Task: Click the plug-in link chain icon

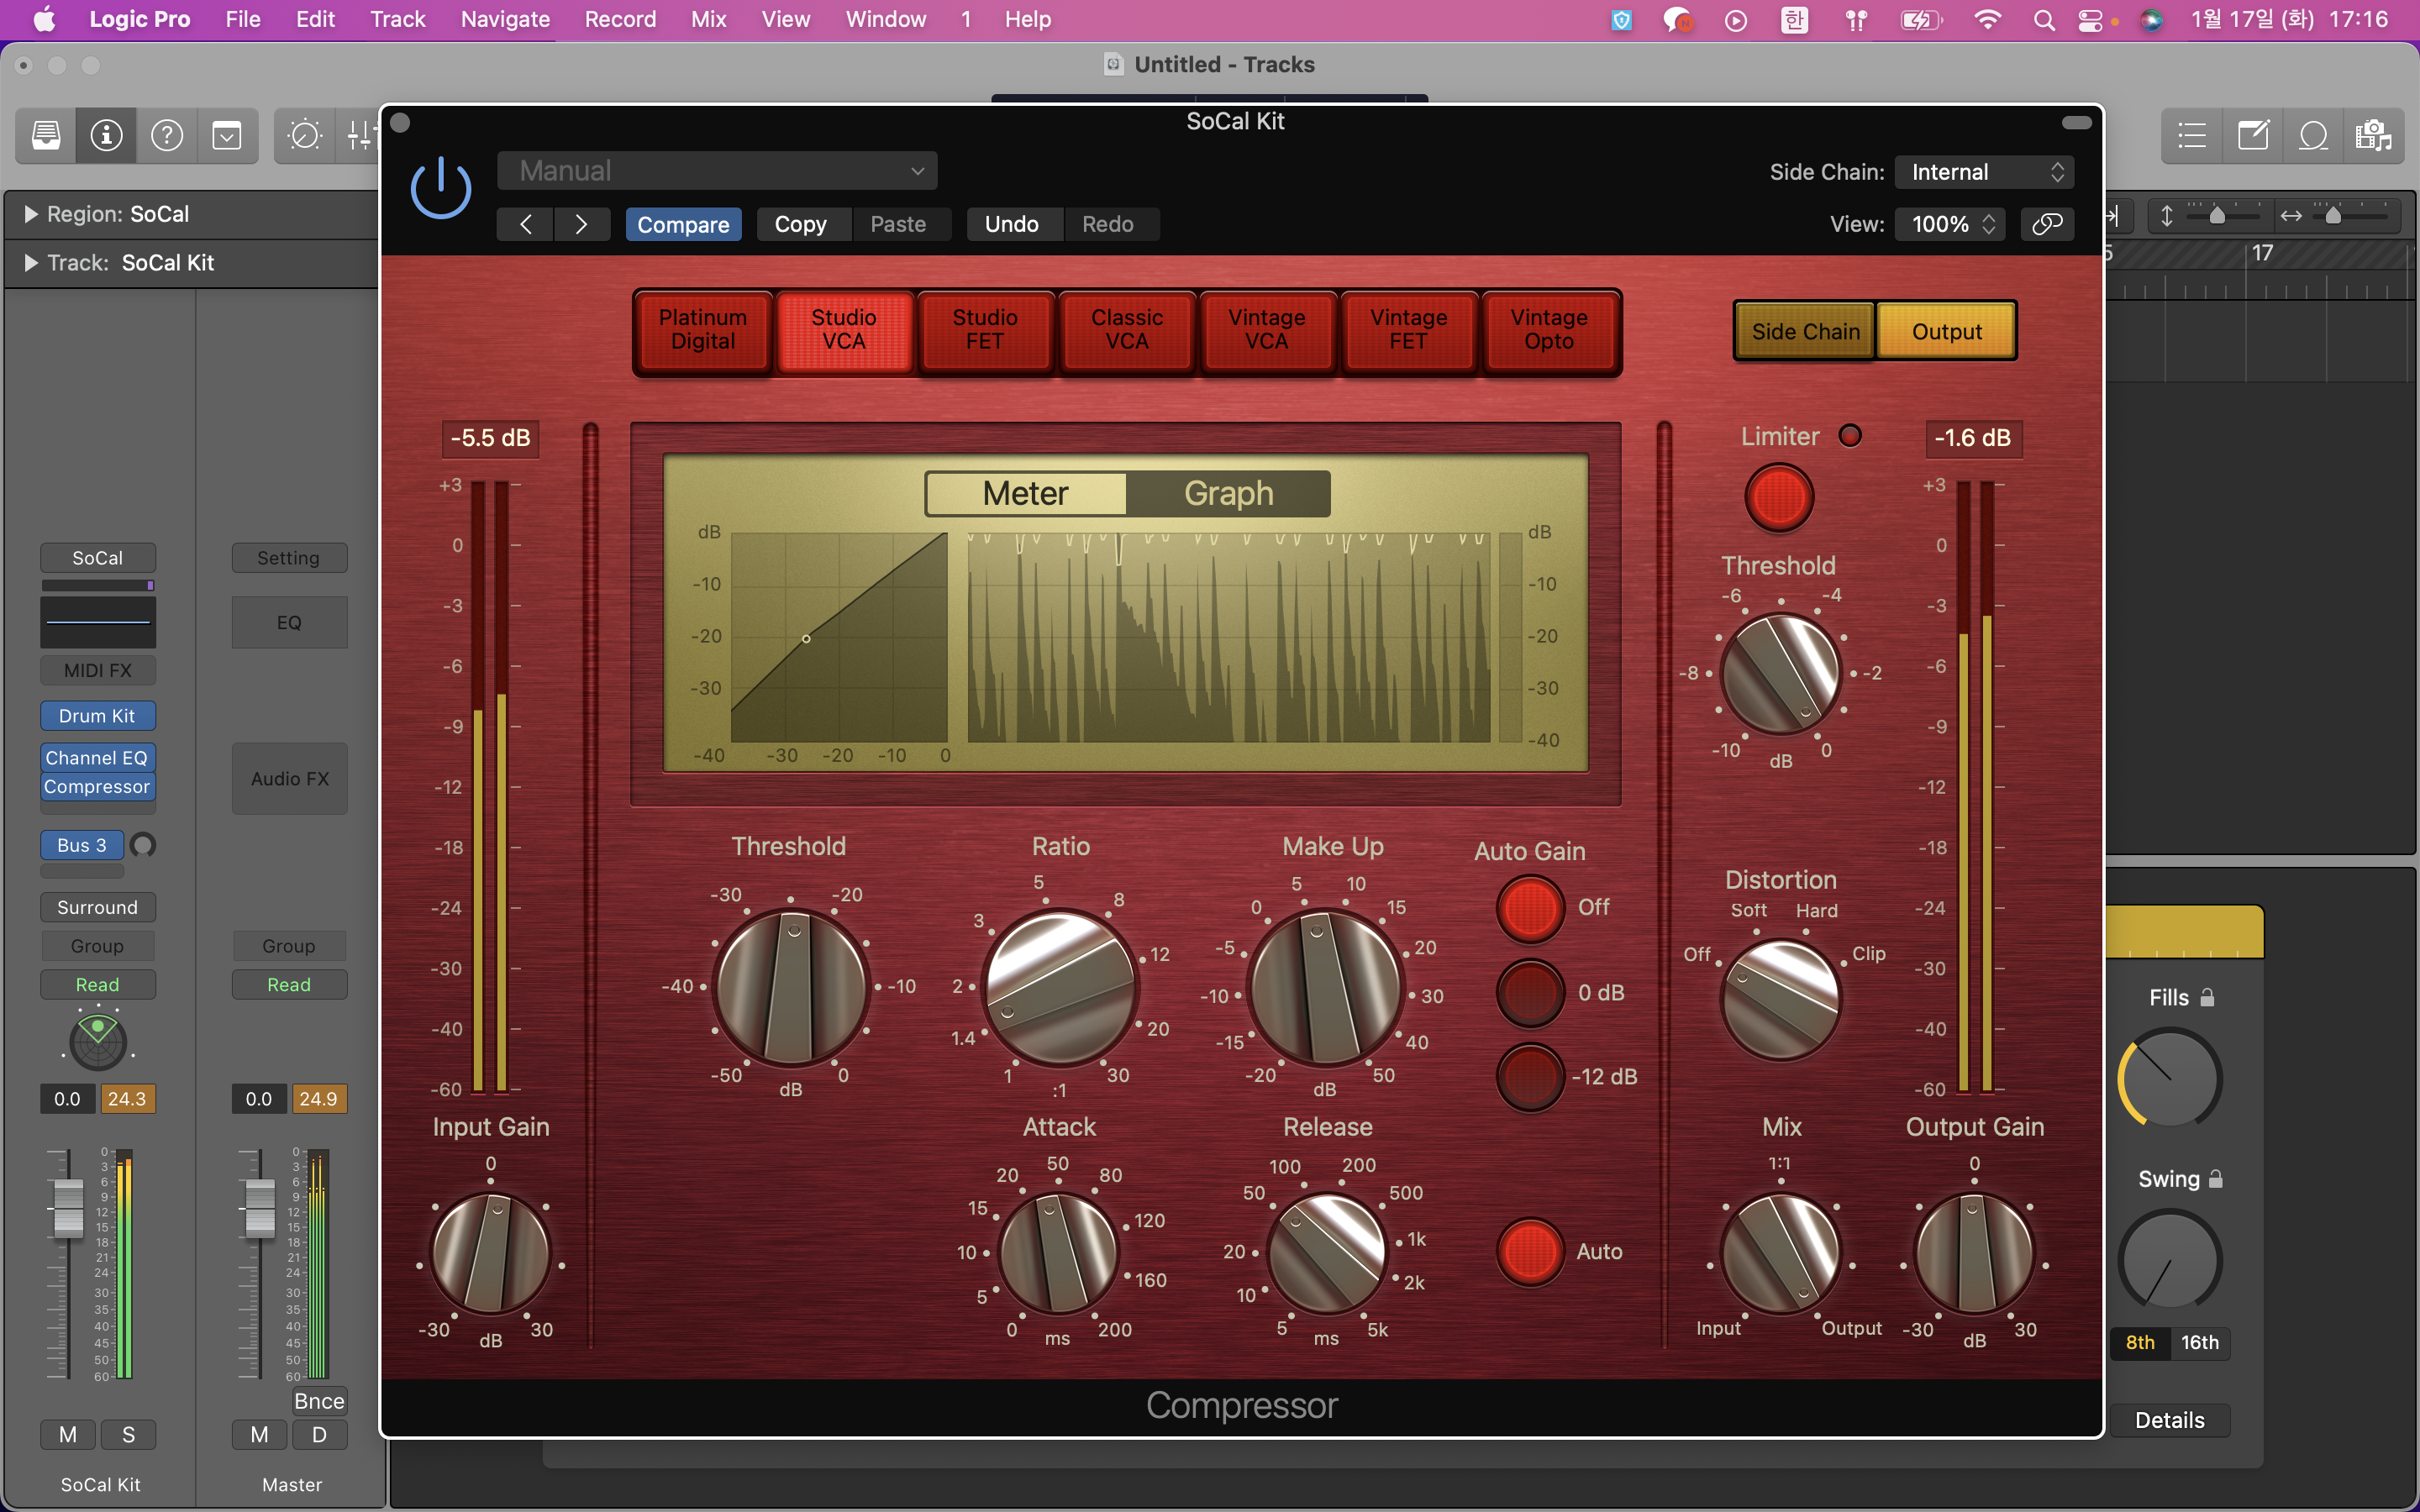Action: point(2046,224)
